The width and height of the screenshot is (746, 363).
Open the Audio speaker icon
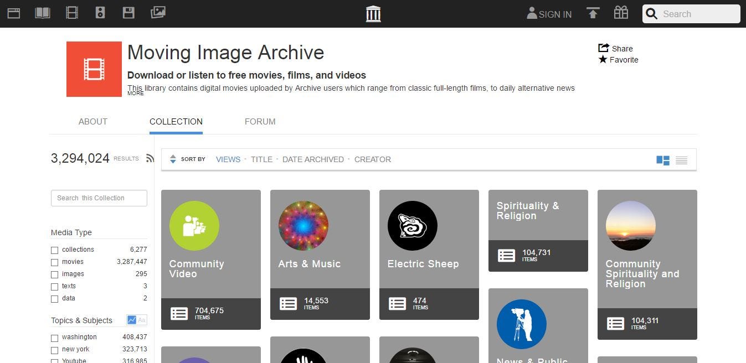[x=100, y=13]
